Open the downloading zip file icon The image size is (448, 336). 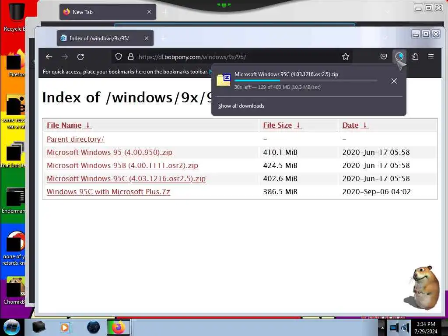tap(224, 80)
